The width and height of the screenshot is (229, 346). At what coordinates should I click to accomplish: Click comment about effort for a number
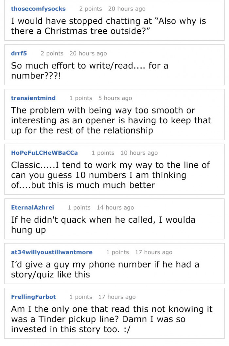coord(90,71)
